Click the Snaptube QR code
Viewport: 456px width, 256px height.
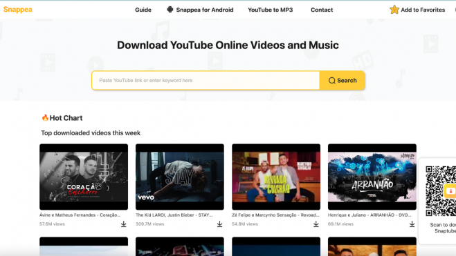pyautogui.click(x=441, y=191)
